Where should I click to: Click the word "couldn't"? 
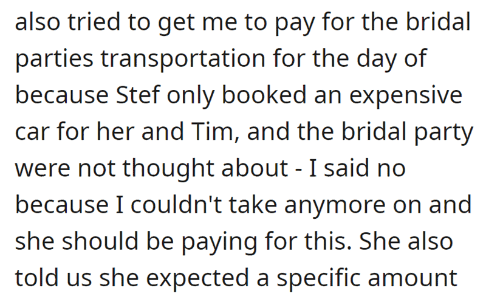click(176, 205)
